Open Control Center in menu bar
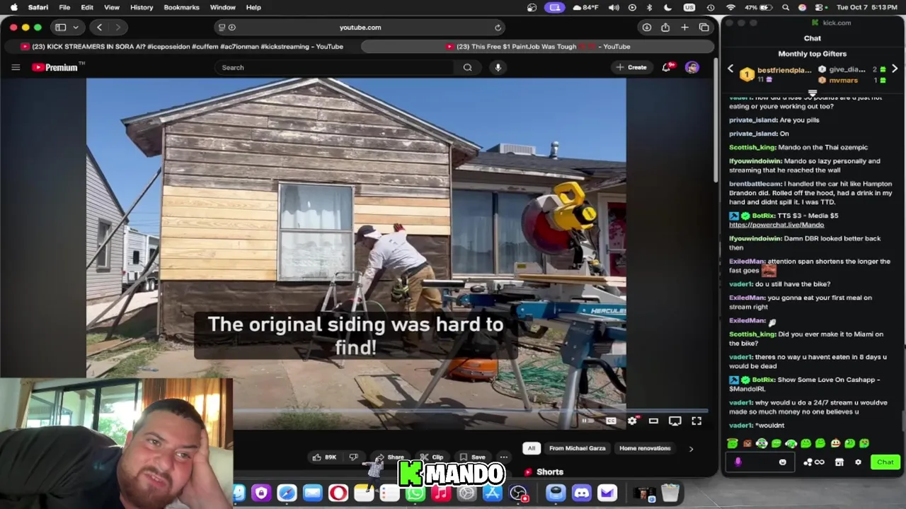The height and width of the screenshot is (509, 906). click(819, 7)
